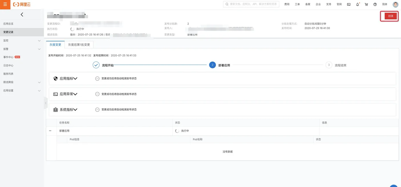
Task: Switch language with 简体
Action: pyautogui.click(x=385, y=4)
